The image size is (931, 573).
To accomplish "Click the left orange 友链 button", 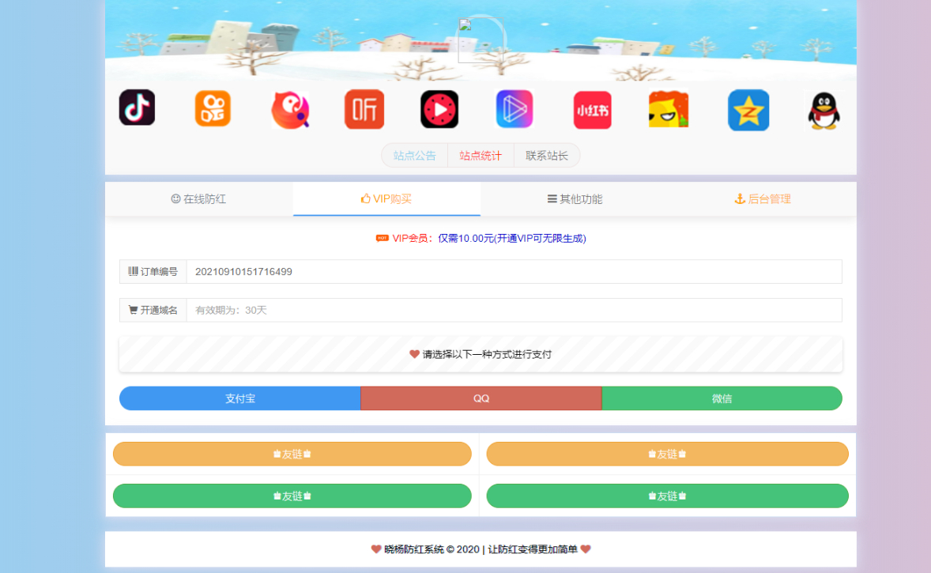I will 292,454.
